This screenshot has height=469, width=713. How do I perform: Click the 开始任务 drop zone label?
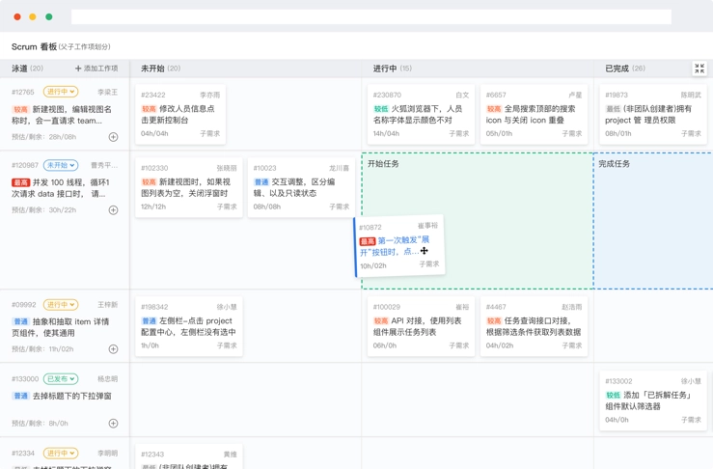(383, 164)
